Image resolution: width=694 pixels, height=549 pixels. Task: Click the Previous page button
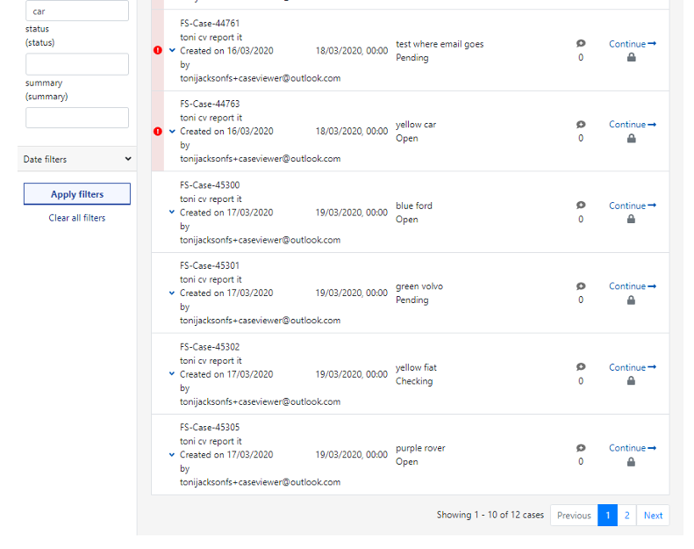[x=574, y=516]
